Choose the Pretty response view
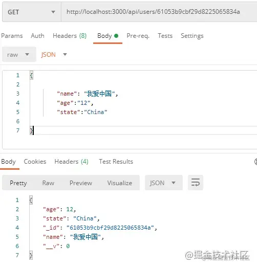This screenshot has height=268, width=257. tap(18, 183)
